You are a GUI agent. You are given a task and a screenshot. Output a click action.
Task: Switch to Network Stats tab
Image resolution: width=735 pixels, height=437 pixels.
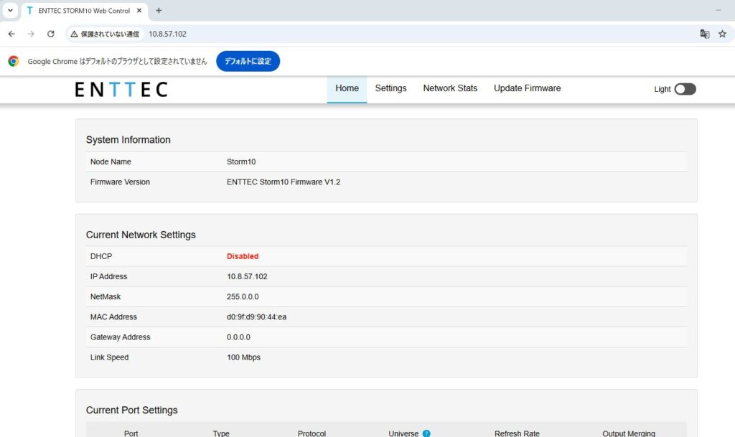(450, 88)
